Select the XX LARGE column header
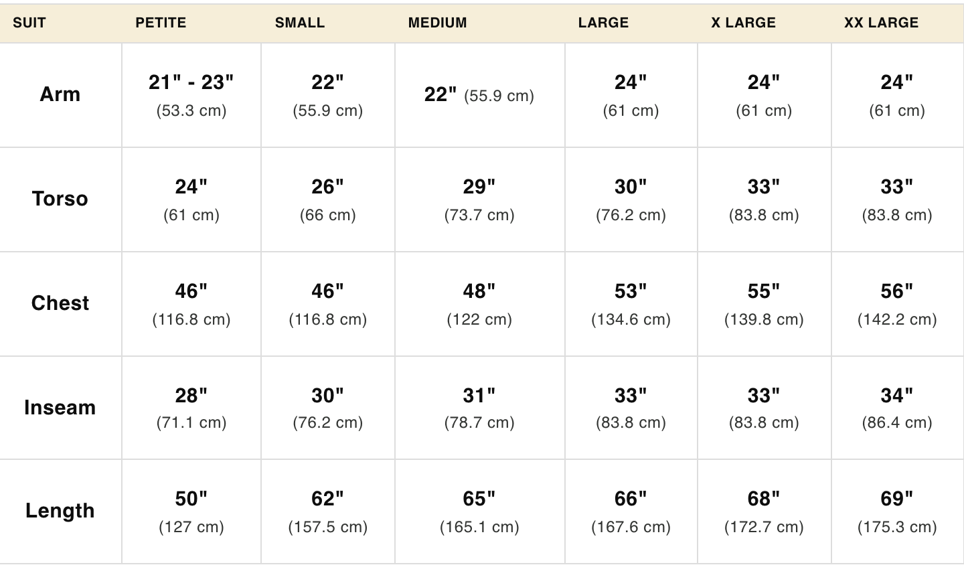This screenshot has width=964, height=565. 881,23
